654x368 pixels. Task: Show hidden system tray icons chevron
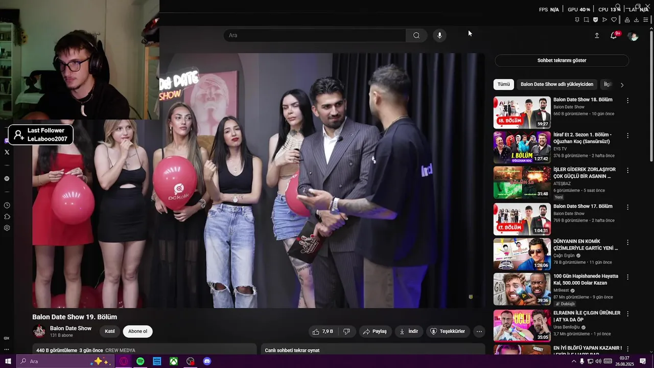tap(573, 361)
